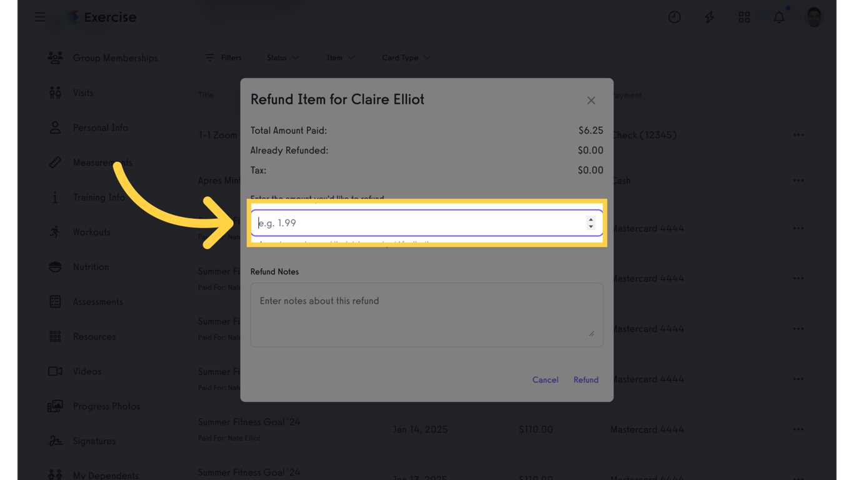Click the lightning bolt quick actions icon
Viewport: 854px width, 480px height.
point(709,17)
